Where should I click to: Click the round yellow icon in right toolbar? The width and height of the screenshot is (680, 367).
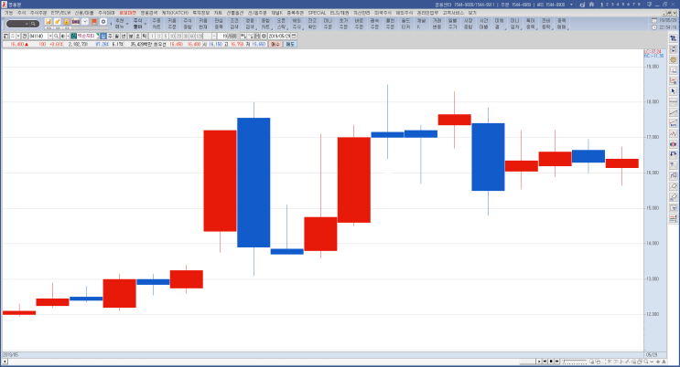click(x=673, y=59)
